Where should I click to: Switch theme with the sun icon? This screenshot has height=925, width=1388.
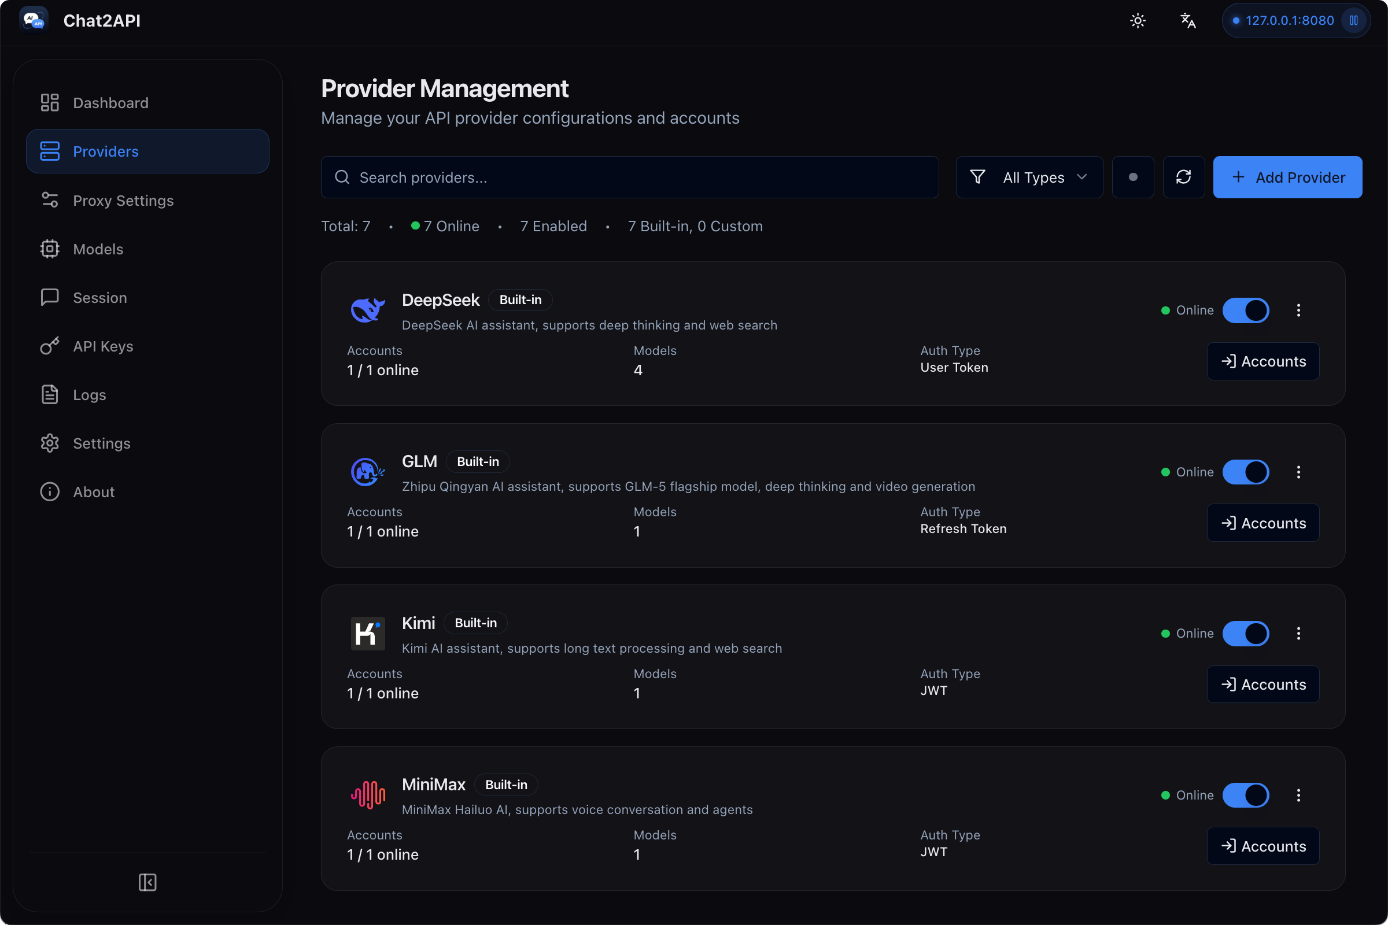click(1138, 21)
